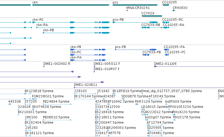Open the ckn-RA transcript label

pos(42,25)
